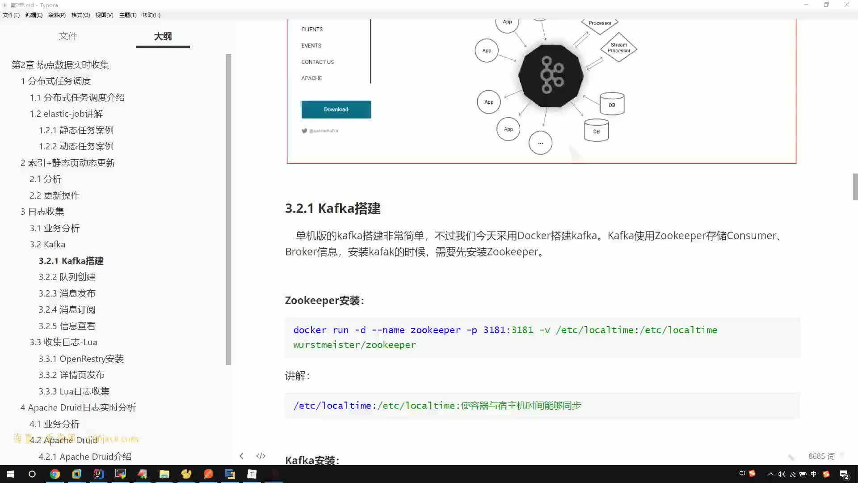Go to 3.2.5 信息查看 outline entry
This screenshot has width=858, height=483.
(x=67, y=326)
